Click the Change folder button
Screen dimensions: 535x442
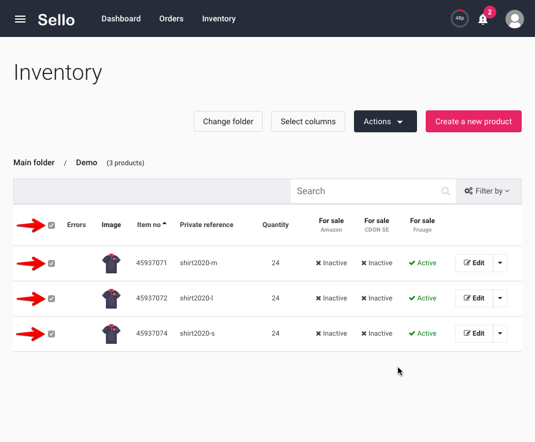tap(228, 121)
